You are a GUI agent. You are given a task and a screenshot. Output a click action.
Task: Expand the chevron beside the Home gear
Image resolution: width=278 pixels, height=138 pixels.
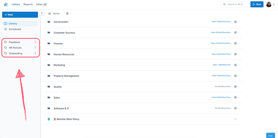click(x=71, y=14)
